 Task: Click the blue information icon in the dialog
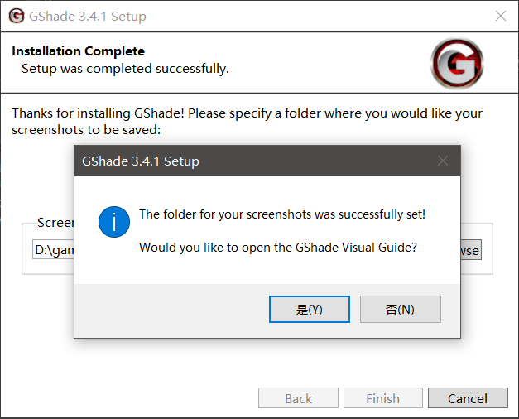coord(114,222)
